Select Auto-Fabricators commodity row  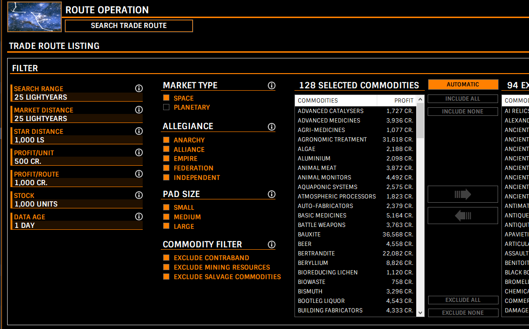[355, 206]
